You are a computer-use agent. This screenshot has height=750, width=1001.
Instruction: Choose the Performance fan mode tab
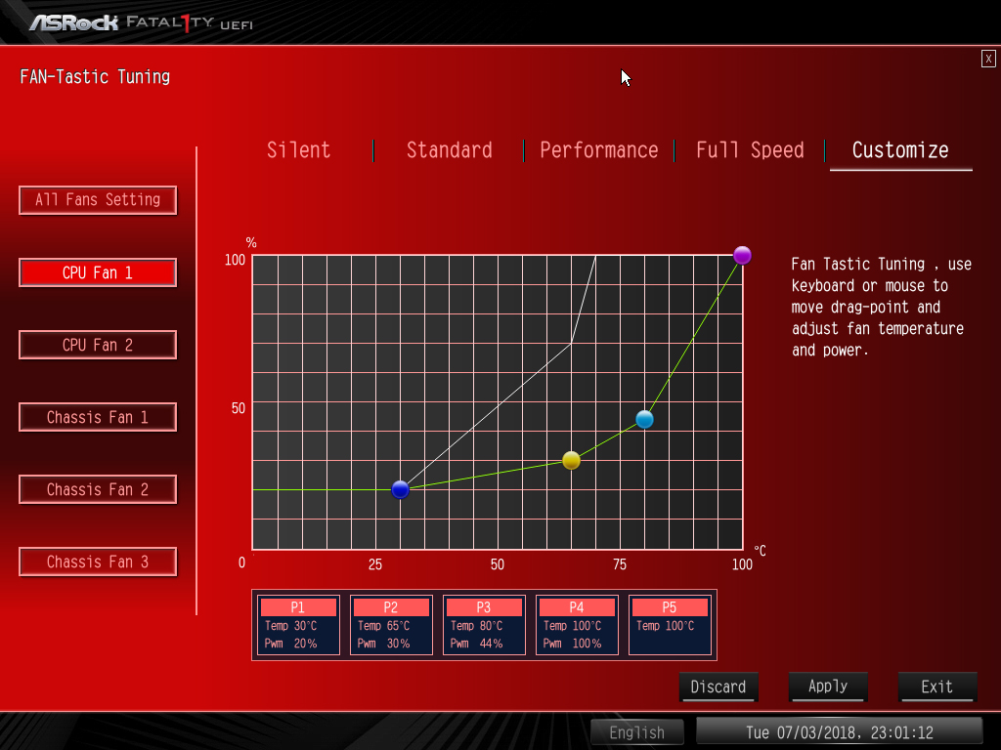[598, 150]
